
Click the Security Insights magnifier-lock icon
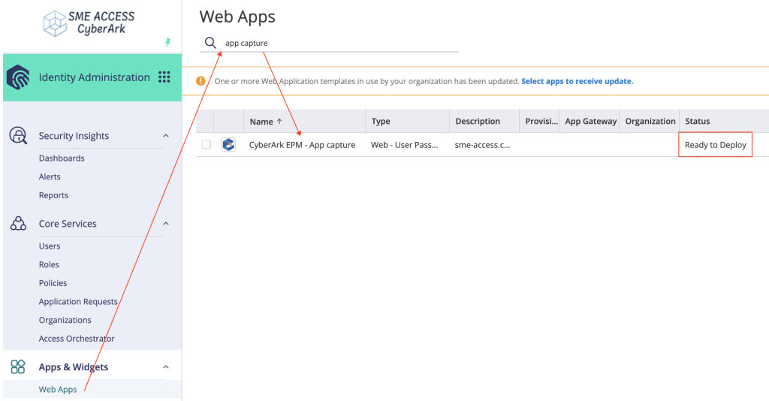point(18,135)
